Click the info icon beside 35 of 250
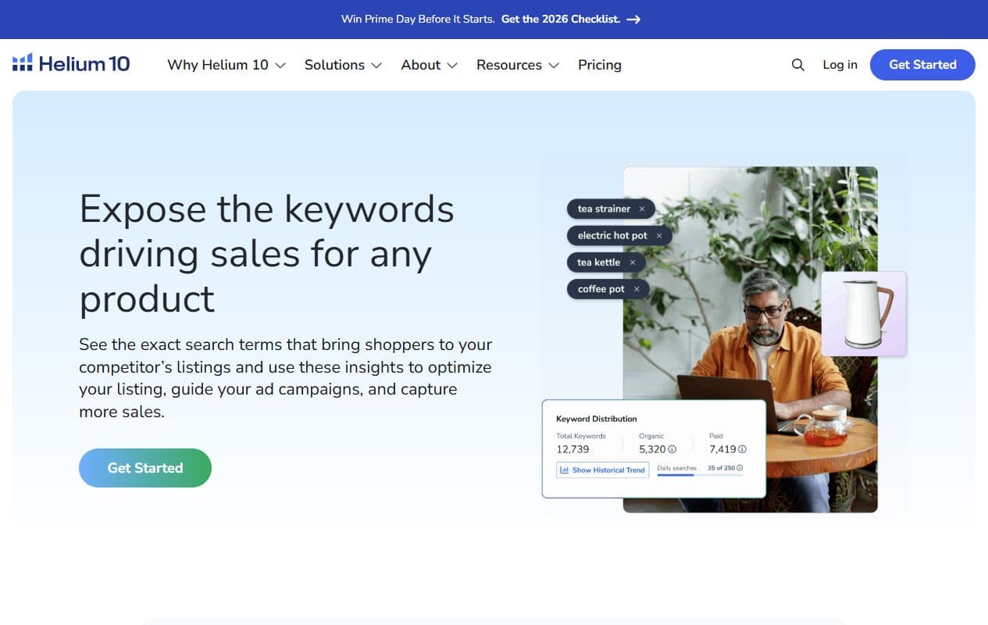 pos(740,468)
